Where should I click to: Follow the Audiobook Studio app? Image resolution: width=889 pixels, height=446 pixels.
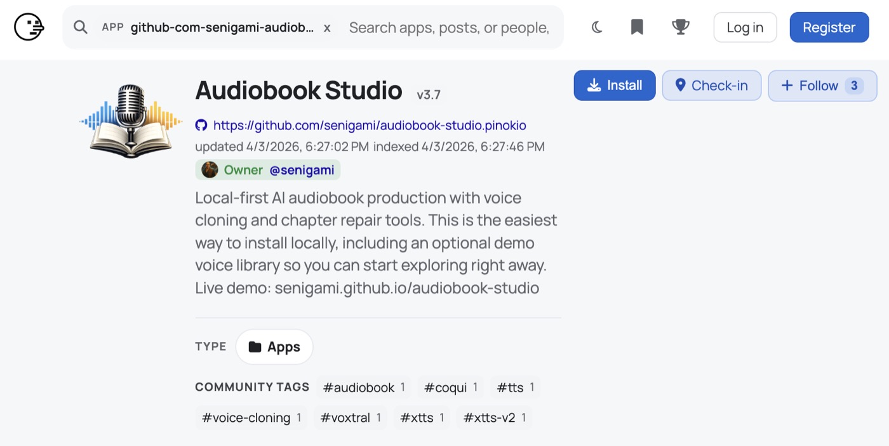822,86
